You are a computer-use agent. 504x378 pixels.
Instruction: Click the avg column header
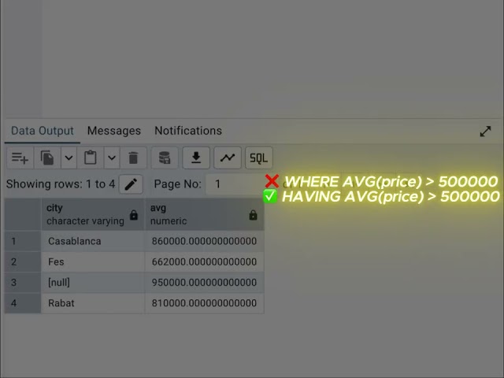[x=205, y=214]
